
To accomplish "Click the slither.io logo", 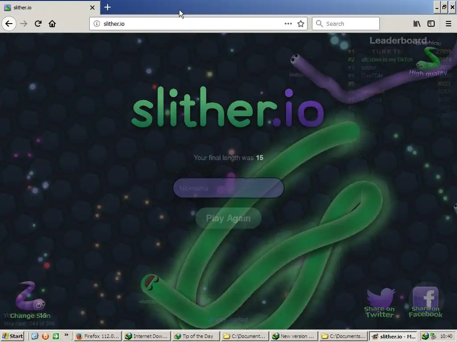I will (228, 108).
